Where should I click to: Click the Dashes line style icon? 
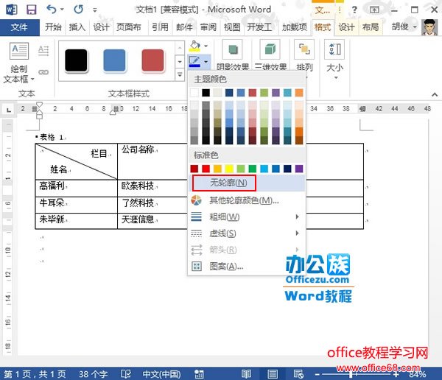click(x=197, y=233)
